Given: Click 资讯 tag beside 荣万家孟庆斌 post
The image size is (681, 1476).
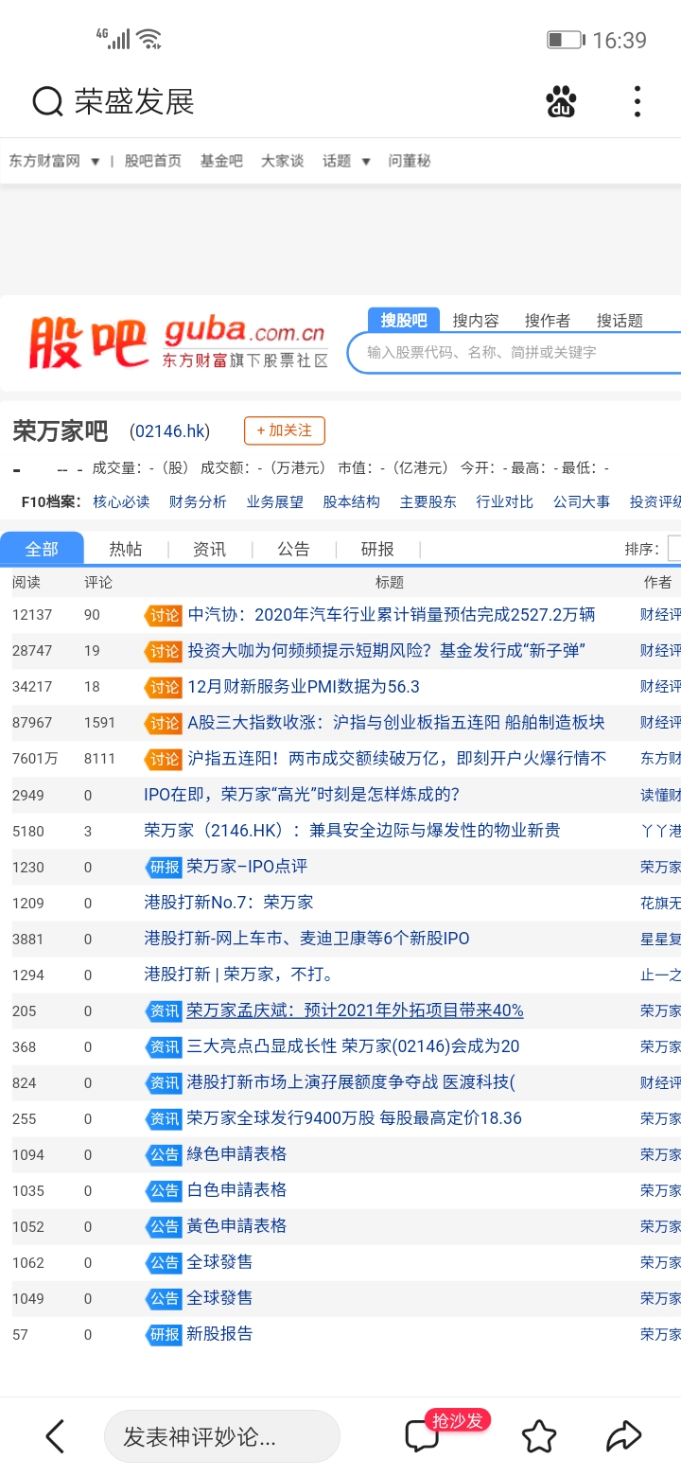Looking at the screenshot, I should coord(163,1010).
